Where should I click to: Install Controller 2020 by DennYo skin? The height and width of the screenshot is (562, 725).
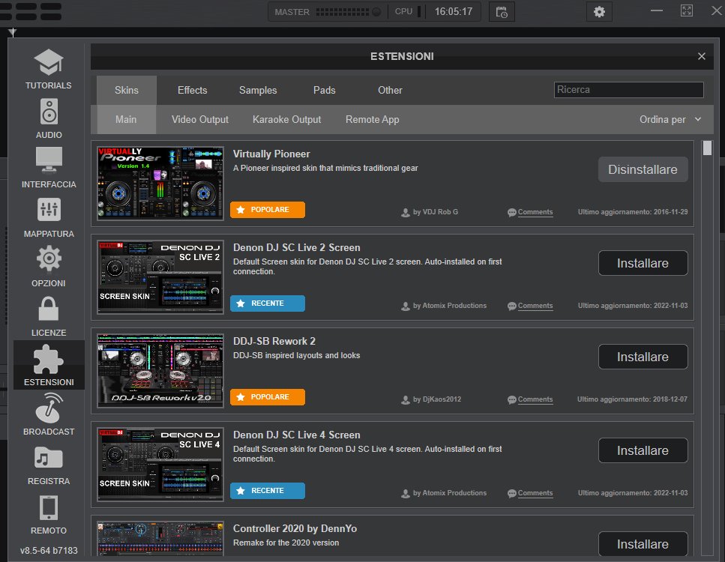point(643,544)
